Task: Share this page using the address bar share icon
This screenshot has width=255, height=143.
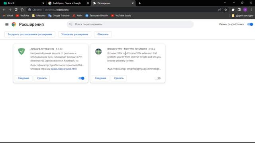Action: click(220, 10)
